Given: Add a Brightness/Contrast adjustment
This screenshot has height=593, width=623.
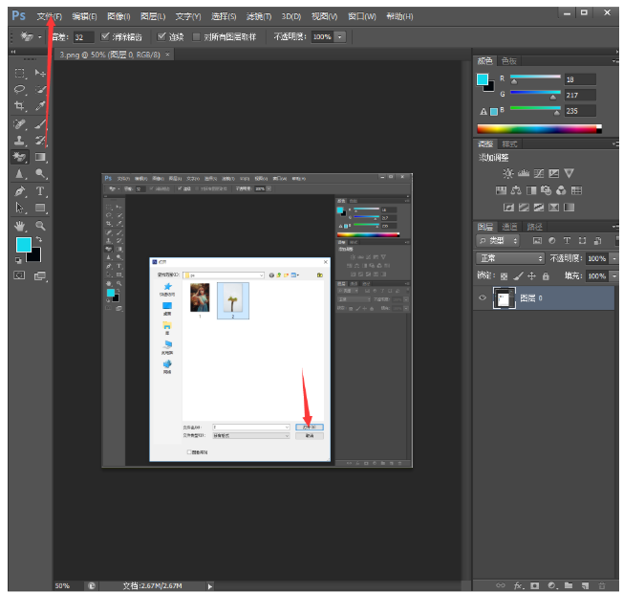Looking at the screenshot, I should (x=508, y=173).
